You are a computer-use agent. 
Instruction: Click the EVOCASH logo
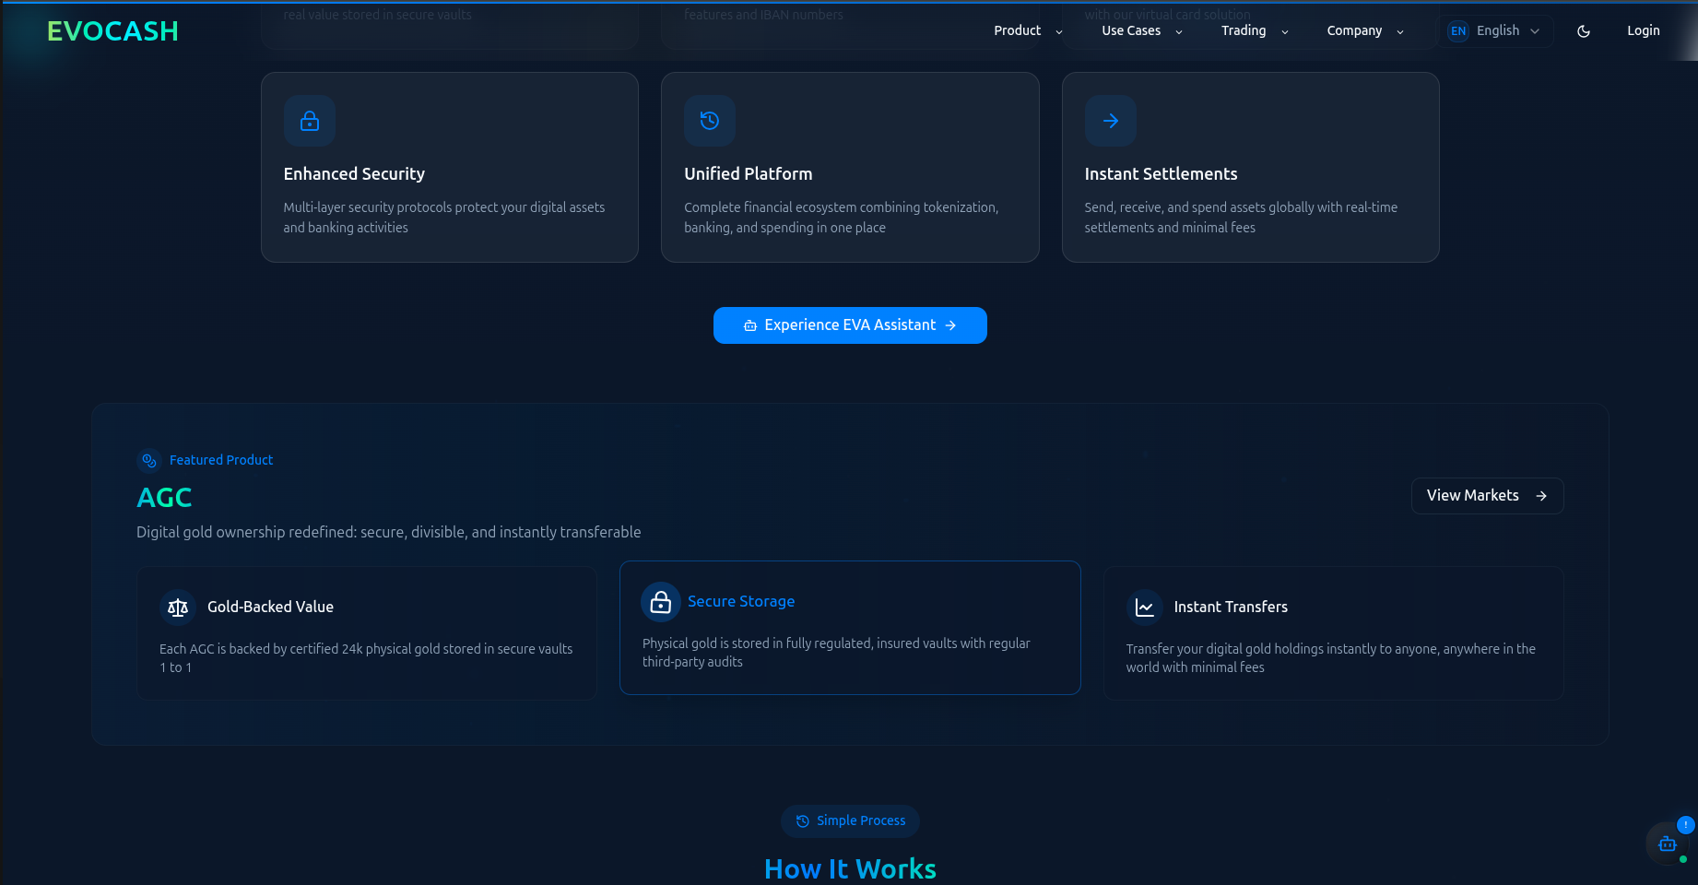[112, 30]
